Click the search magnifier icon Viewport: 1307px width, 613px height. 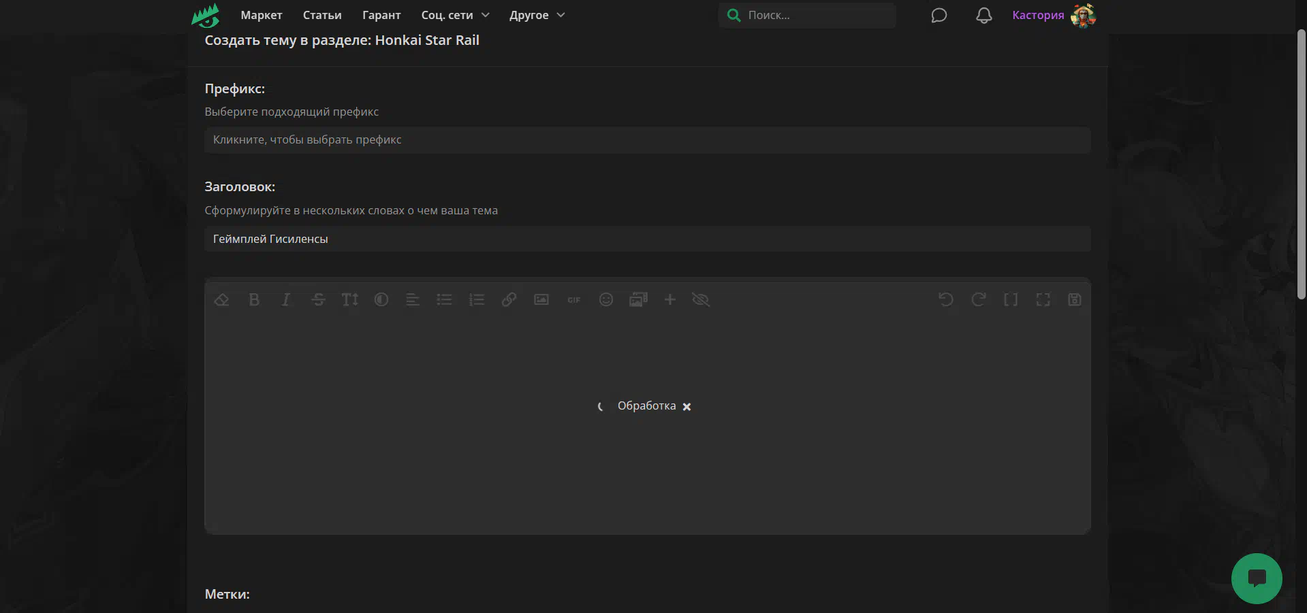coord(734,15)
